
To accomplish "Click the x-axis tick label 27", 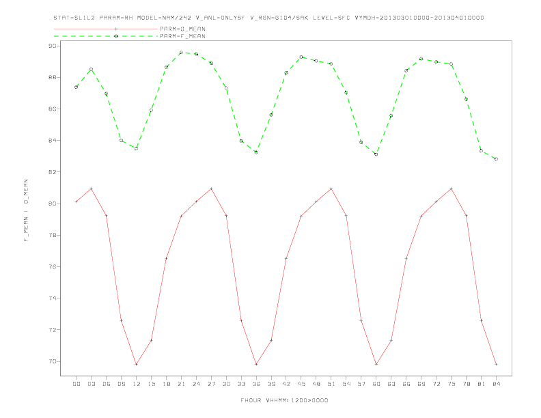I will click(x=211, y=384).
